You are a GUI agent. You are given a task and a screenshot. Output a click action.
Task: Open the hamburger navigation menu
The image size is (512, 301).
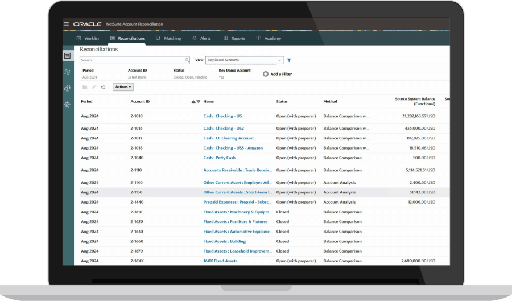[66, 24]
